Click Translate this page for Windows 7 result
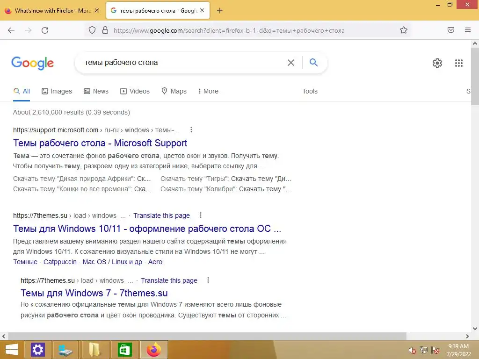 pos(169,280)
